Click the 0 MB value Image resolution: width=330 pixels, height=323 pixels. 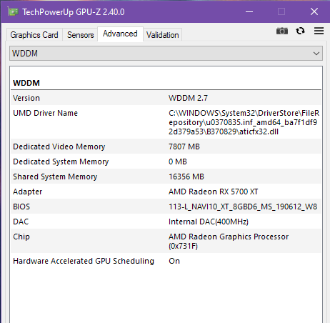[178, 161]
